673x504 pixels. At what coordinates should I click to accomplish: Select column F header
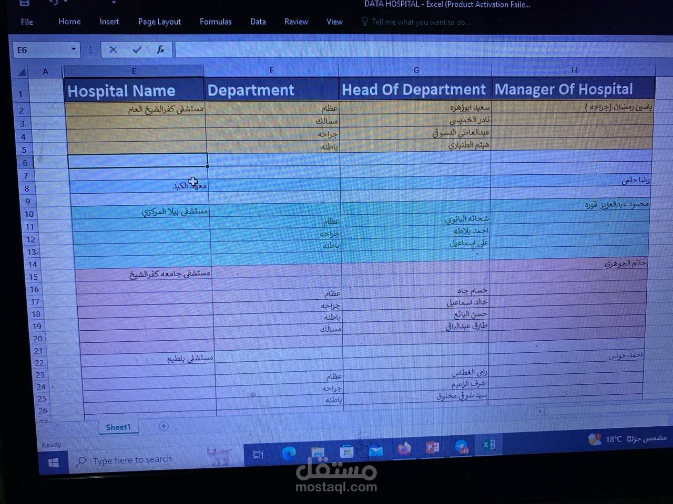coord(271,70)
